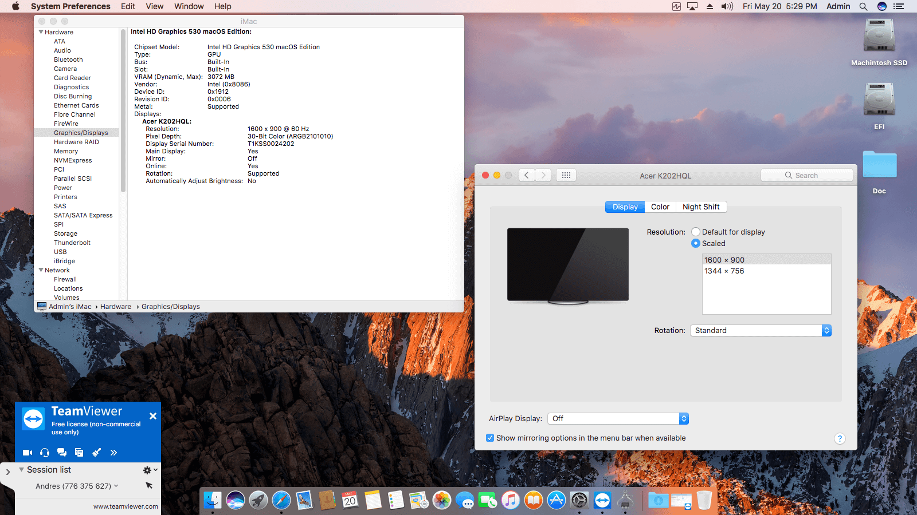The image size is (917, 515).
Task: Open the Window menu
Action: [x=189, y=6]
